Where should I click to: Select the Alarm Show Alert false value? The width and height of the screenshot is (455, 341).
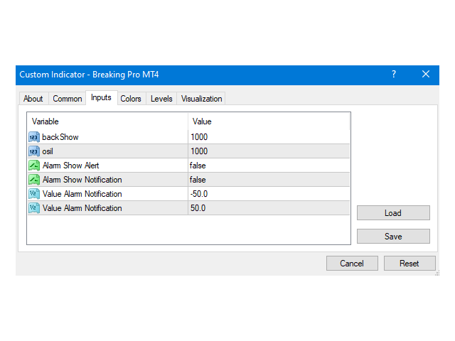(269, 165)
